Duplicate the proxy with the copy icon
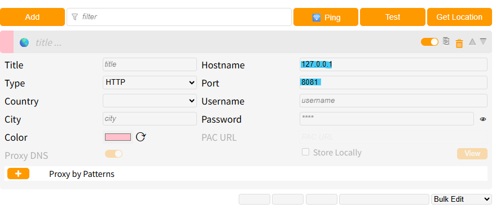The height and width of the screenshot is (208, 496). pyautogui.click(x=446, y=41)
